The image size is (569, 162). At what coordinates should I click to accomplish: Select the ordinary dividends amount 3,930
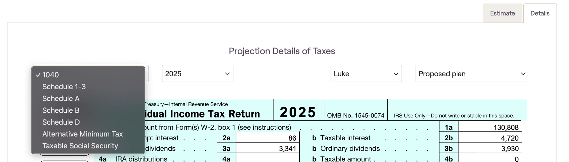pos(509,149)
